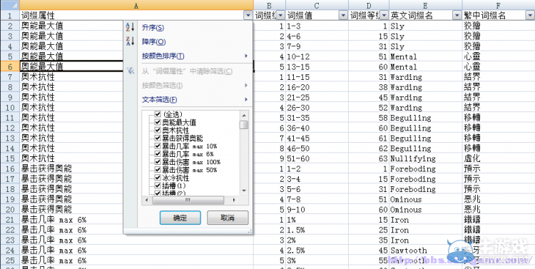Toggle 暴击伤害 max 100% checkbox
535x269 pixels.
[158, 161]
